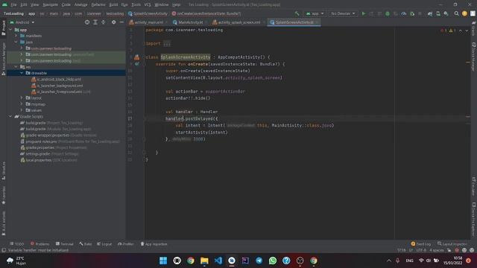Open the Build menu
This screenshot has height=268, width=477.
tap(113, 4)
